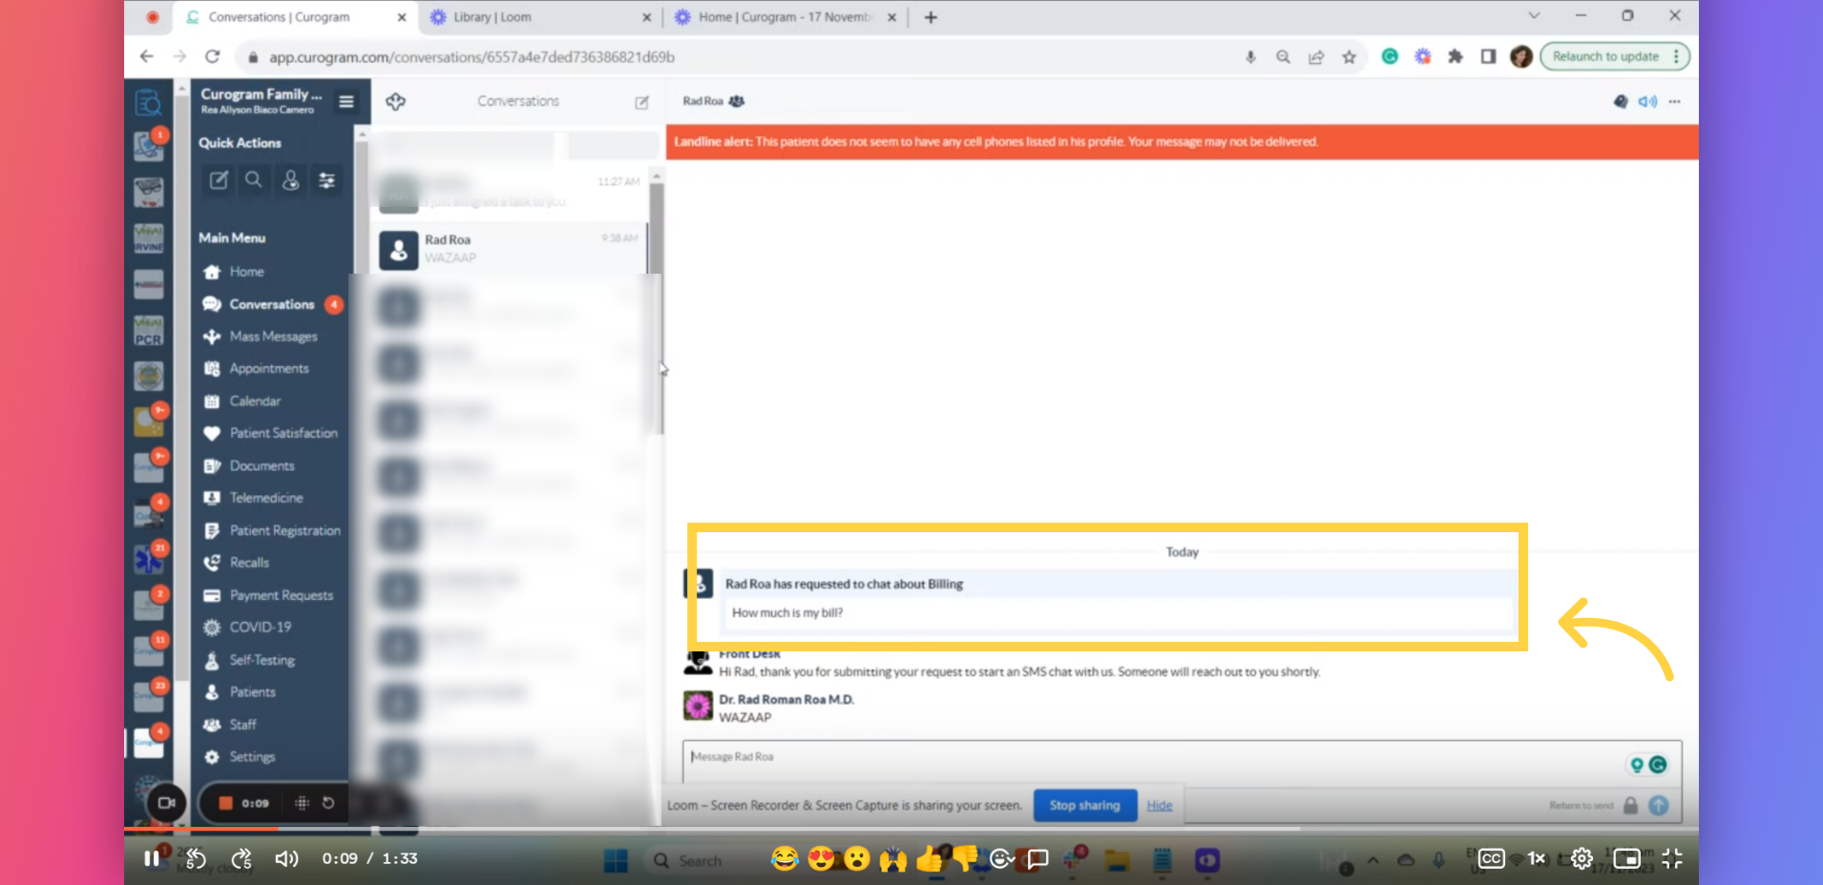The width and height of the screenshot is (1823, 885).
Task: Mute the video player volume
Action: [286, 858]
